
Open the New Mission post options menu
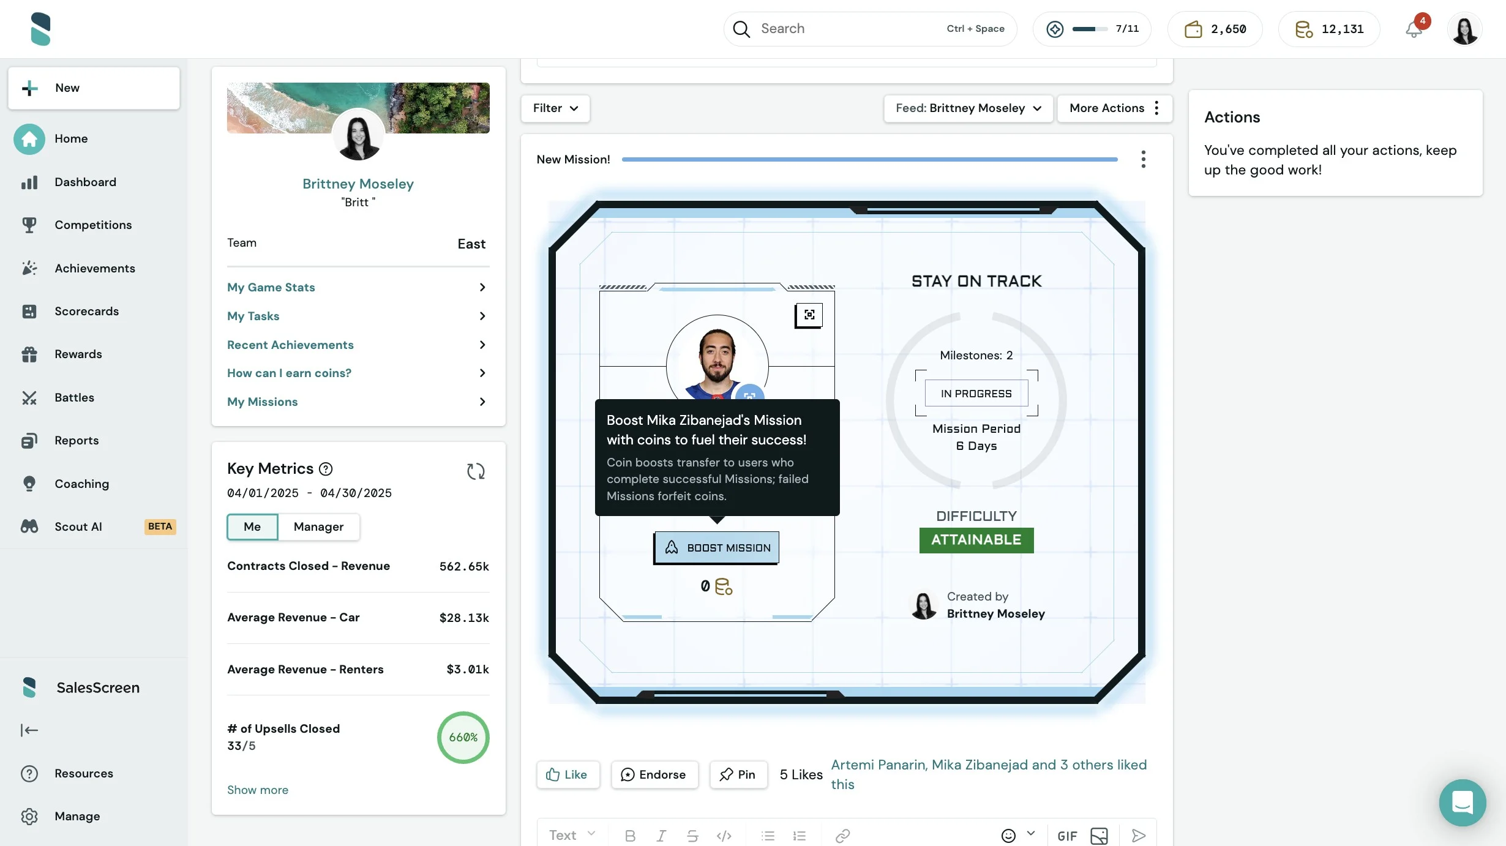click(1143, 159)
